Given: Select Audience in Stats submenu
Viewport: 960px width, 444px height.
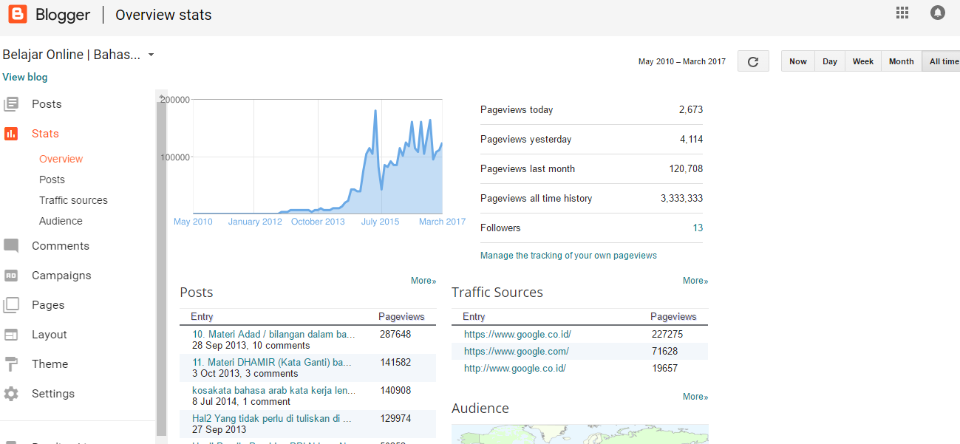Looking at the screenshot, I should 61,221.
